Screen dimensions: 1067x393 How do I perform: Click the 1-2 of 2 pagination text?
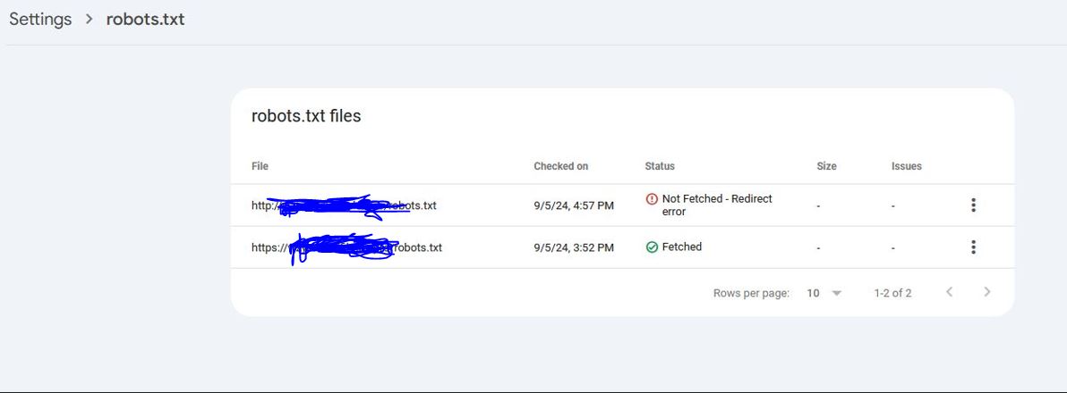(892, 293)
